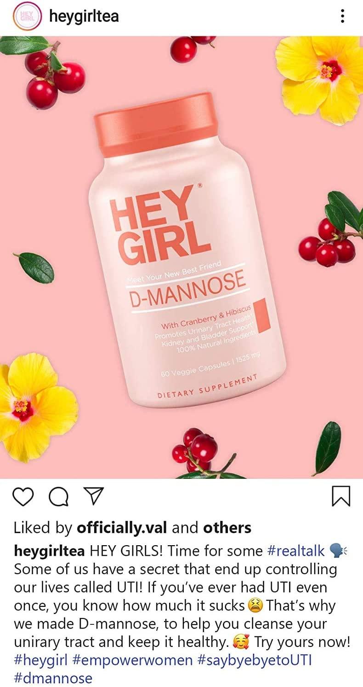Viewport: 363px width, 687px height.
Task: Open the #empowerwomen hashtag
Action: tap(132, 660)
